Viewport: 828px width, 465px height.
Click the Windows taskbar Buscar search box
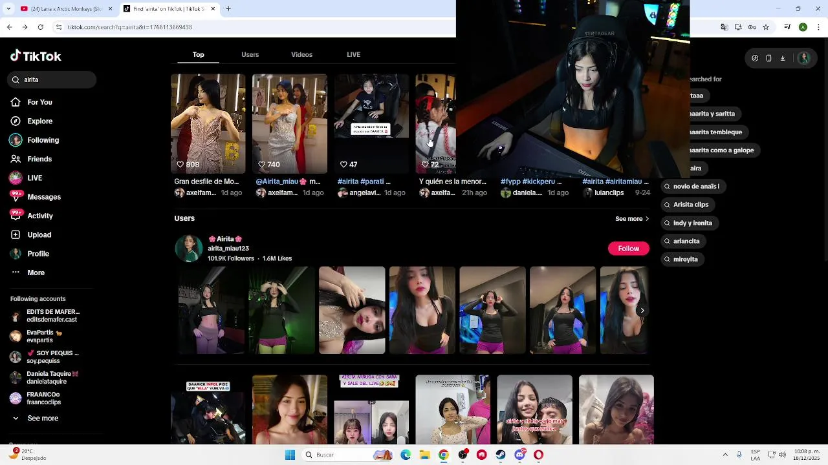pos(349,455)
